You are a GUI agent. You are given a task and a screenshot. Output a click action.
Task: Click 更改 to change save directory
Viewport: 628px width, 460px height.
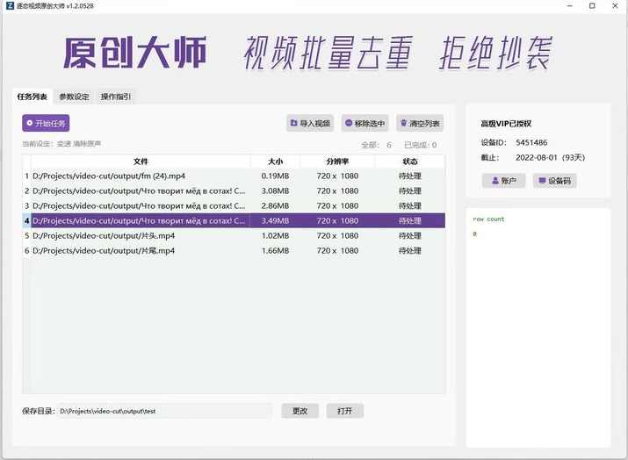300,411
